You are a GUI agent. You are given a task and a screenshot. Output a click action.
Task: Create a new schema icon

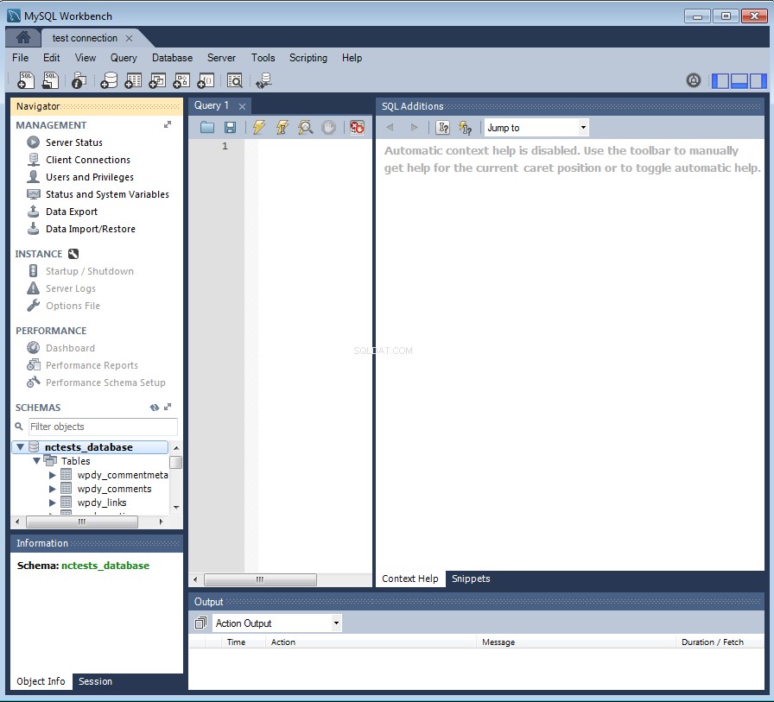[x=109, y=80]
